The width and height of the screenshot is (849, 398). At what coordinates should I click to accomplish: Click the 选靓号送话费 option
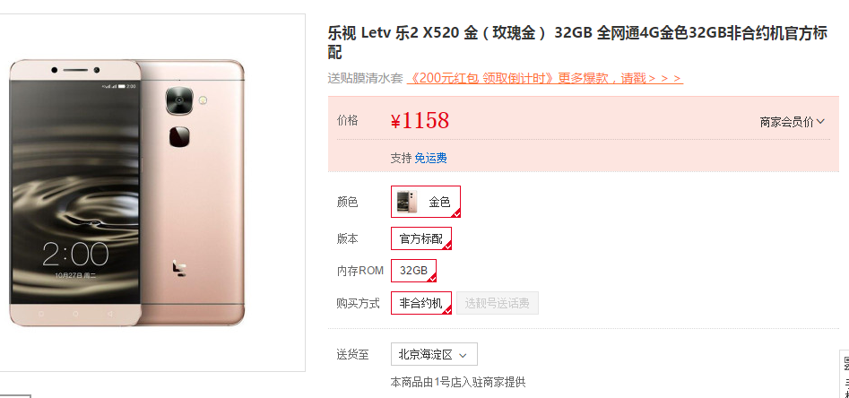point(497,303)
